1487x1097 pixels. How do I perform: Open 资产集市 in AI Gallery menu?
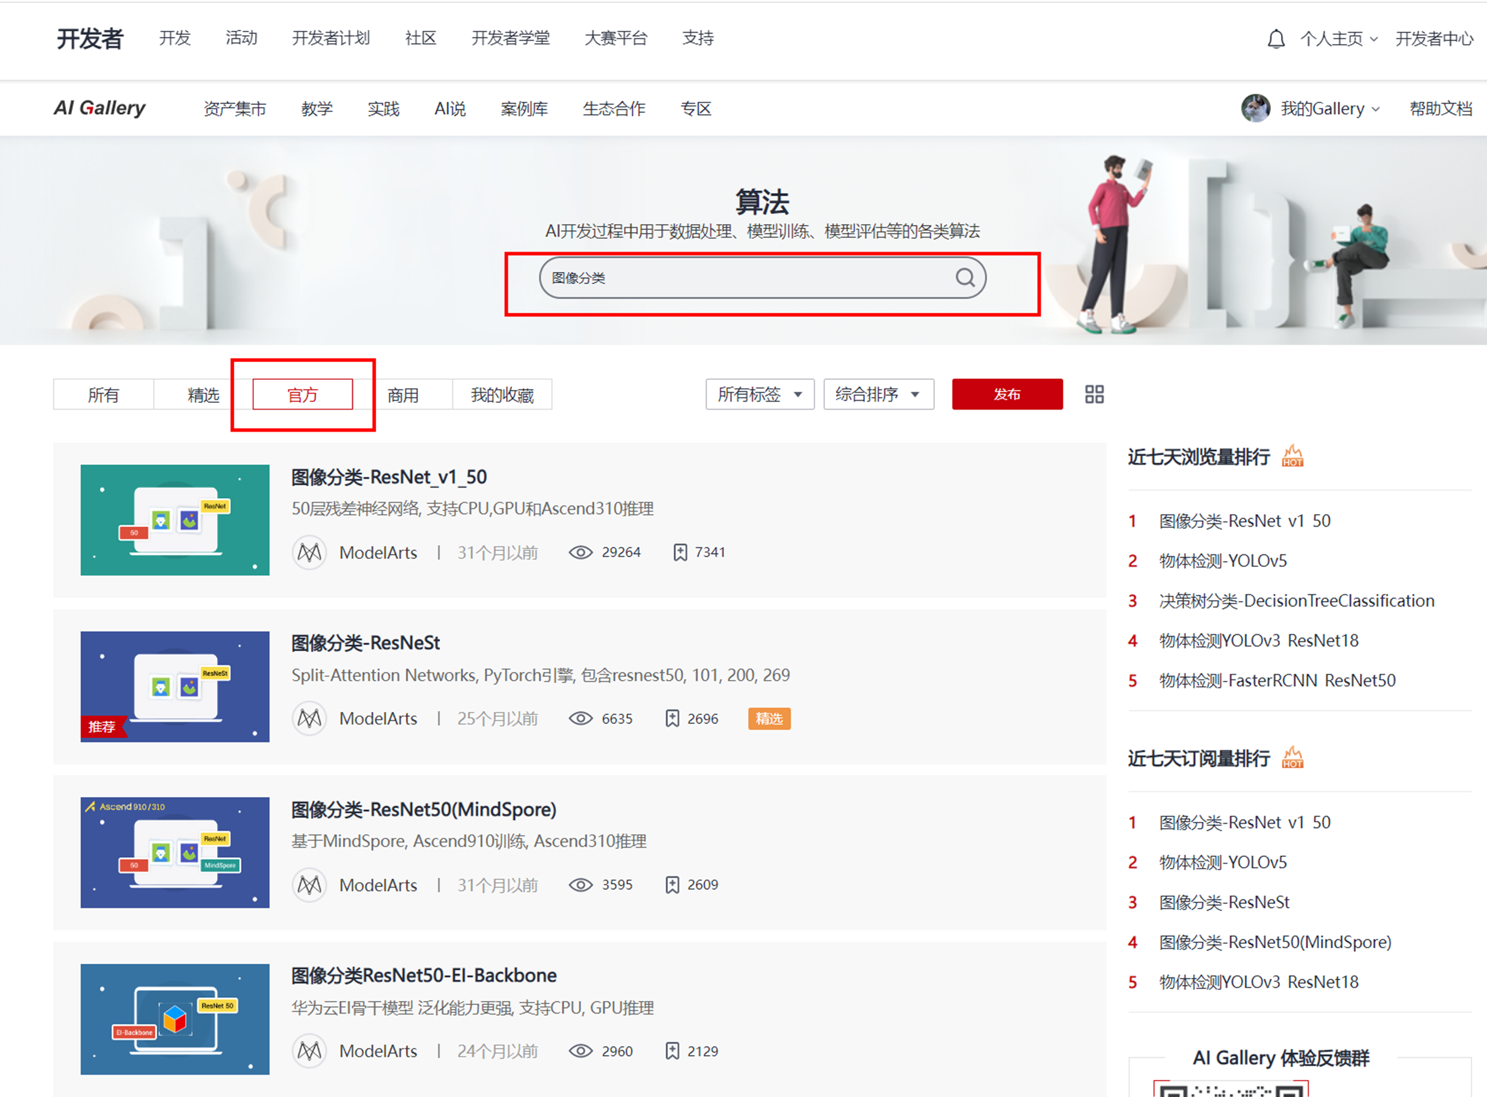[x=234, y=109]
